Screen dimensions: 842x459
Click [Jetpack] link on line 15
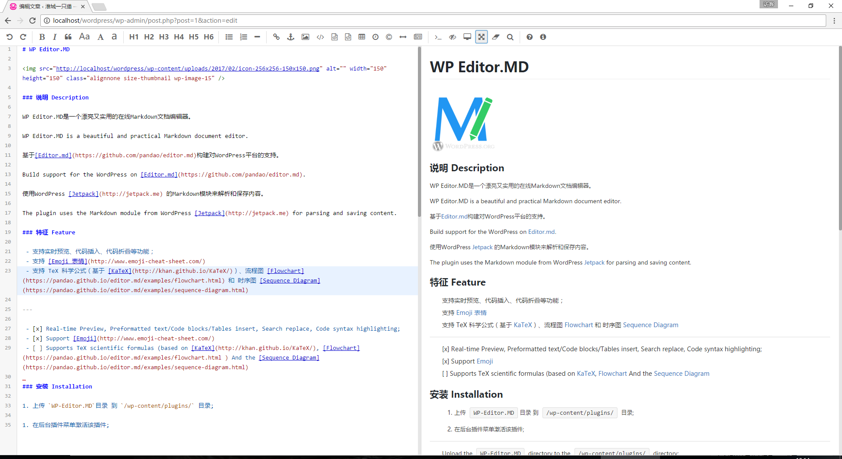pos(84,194)
